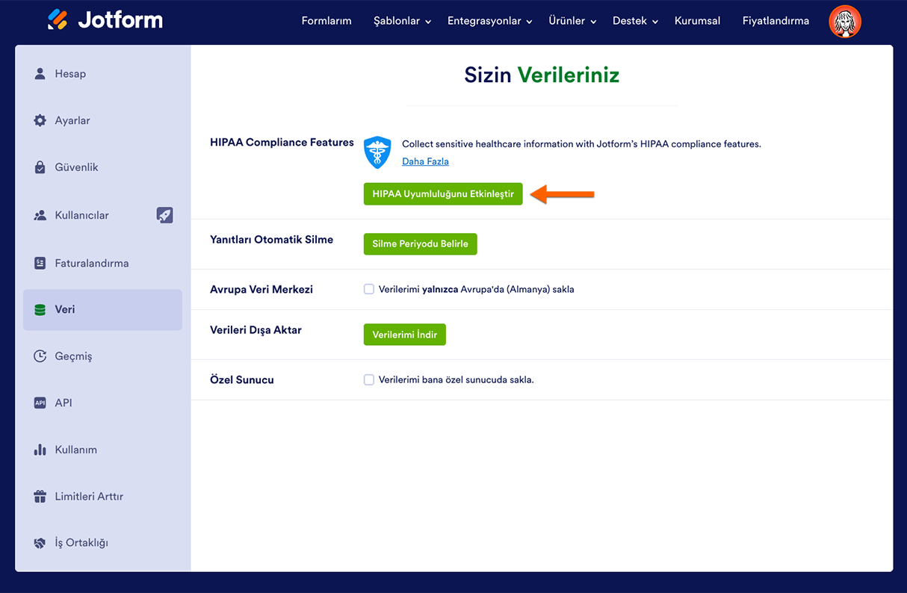Open the Geçmiş sidebar section
This screenshot has height=593, width=907.
coord(102,356)
